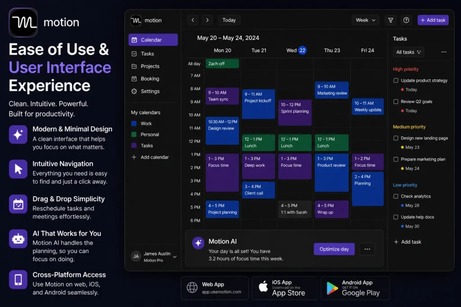The width and height of the screenshot is (461, 307).
Task: Check Prepare marketing plan task
Action: (x=396, y=159)
